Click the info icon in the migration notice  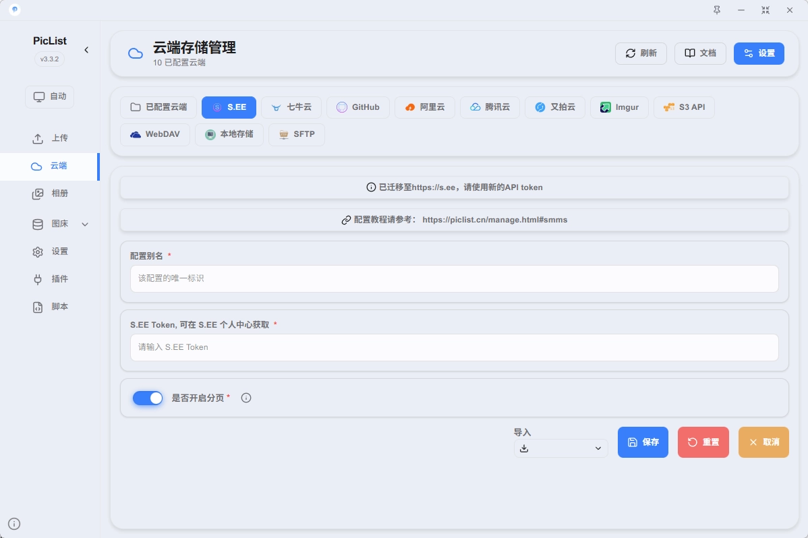coord(371,187)
